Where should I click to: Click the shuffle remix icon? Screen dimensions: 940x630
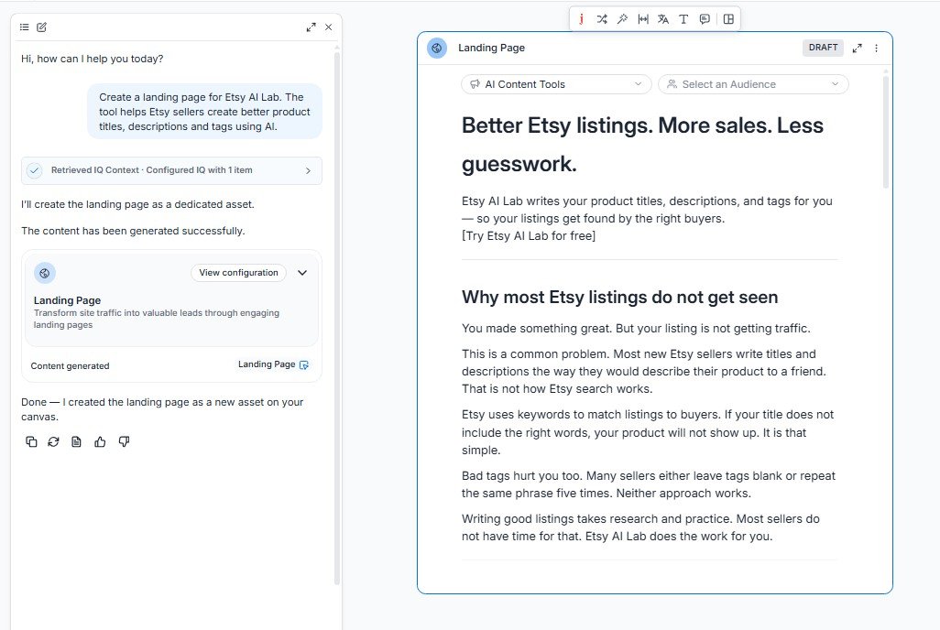(602, 19)
